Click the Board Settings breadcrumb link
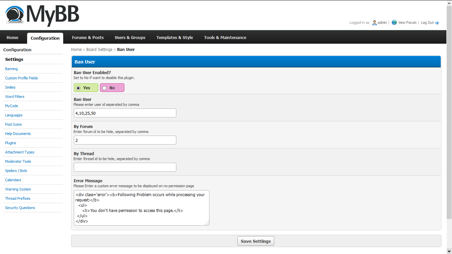 coord(99,50)
